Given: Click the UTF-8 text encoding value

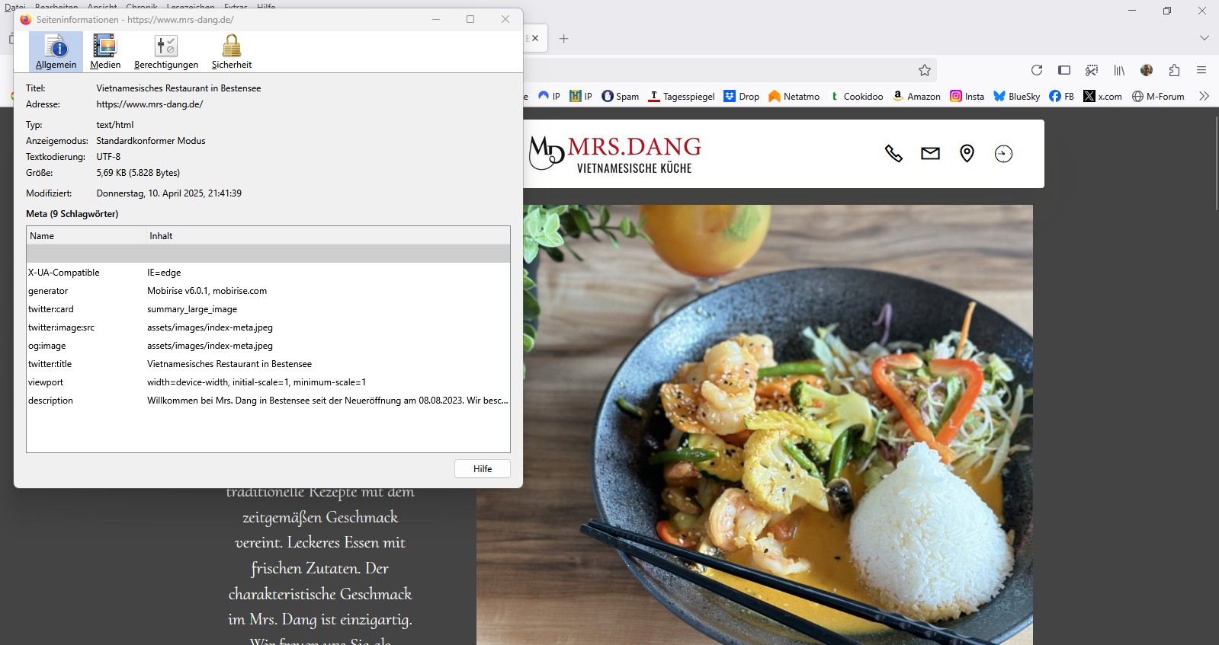Looking at the screenshot, I should coord(108,157).
